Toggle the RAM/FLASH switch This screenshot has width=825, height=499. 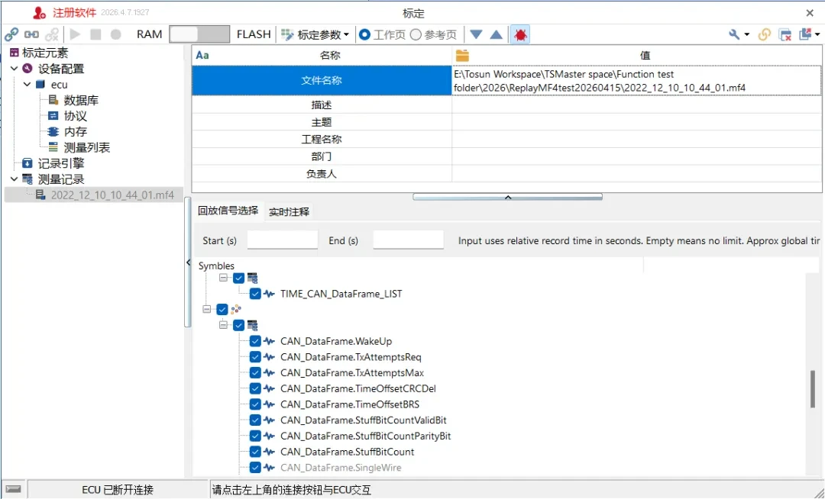coord(199,34)
